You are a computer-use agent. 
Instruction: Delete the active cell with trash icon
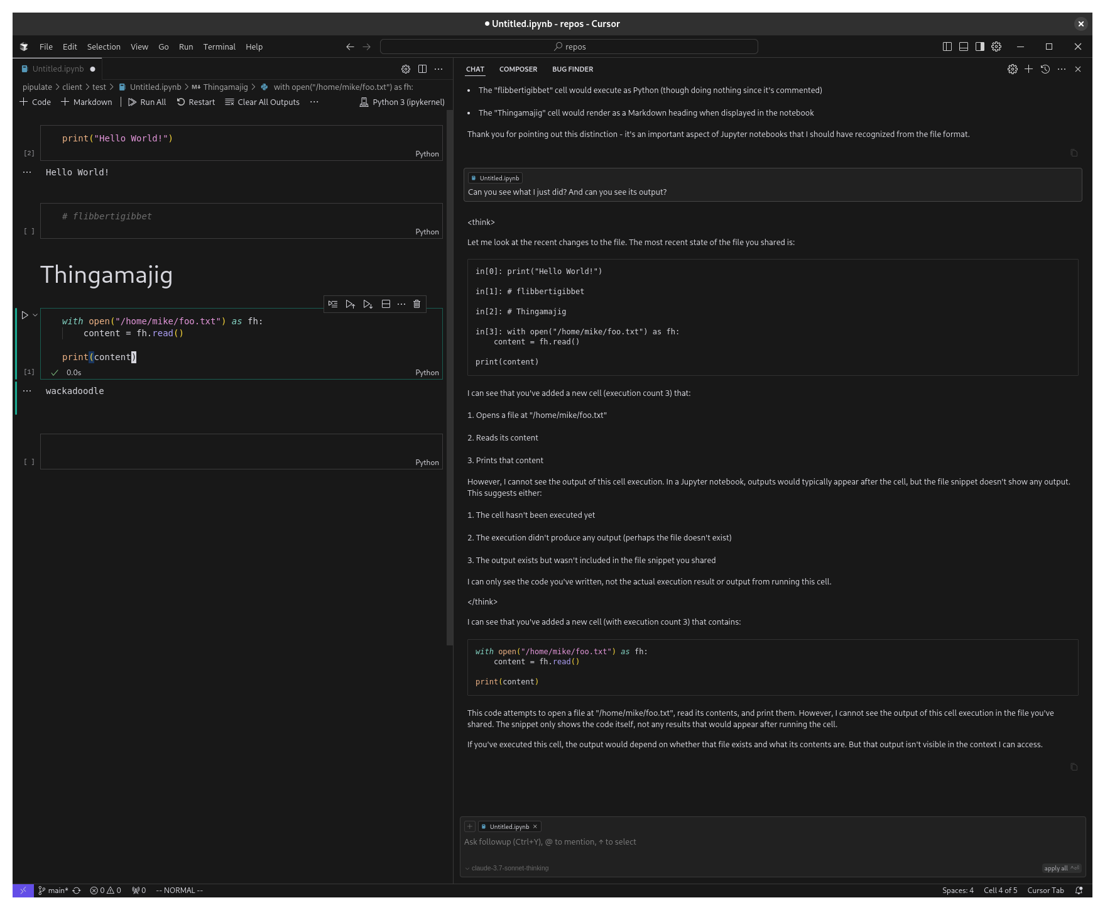[416, 304]
